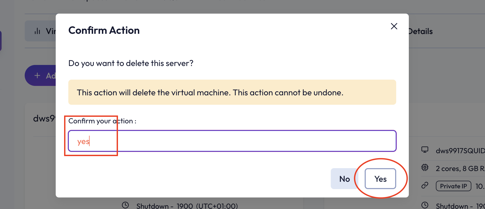Click the 2 cores, 8 GB specification text
The image size is (485, 209).
460,168
